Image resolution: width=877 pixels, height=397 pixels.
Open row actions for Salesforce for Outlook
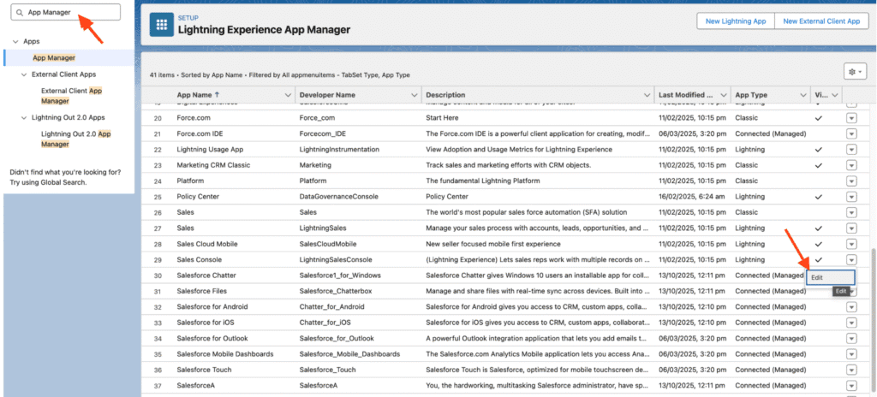point(851,338)
